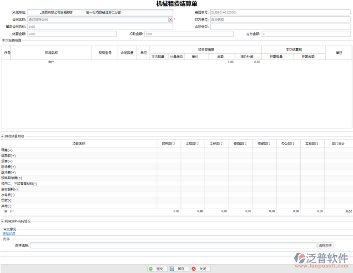Click the 开累数量 column header

pos(277,56)
